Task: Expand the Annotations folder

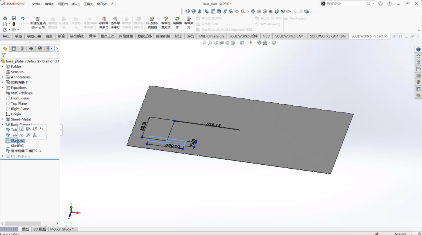Action: coord(3,77)
